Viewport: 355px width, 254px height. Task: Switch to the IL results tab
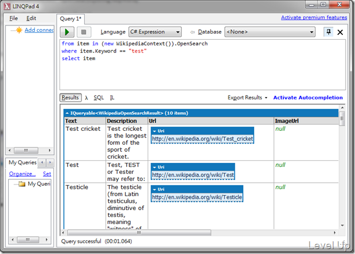(x=112, y=98)
